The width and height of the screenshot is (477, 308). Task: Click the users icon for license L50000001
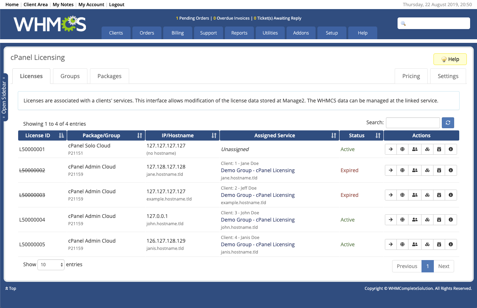[x=415, y=149]
